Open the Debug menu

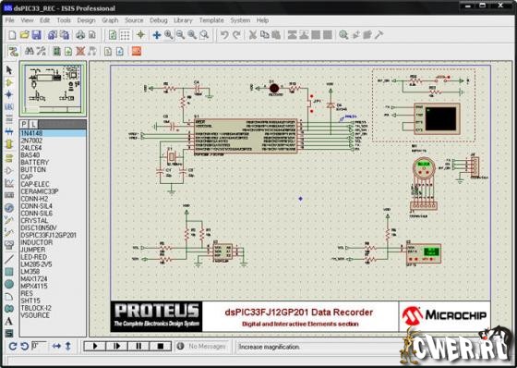pos(159,20)
